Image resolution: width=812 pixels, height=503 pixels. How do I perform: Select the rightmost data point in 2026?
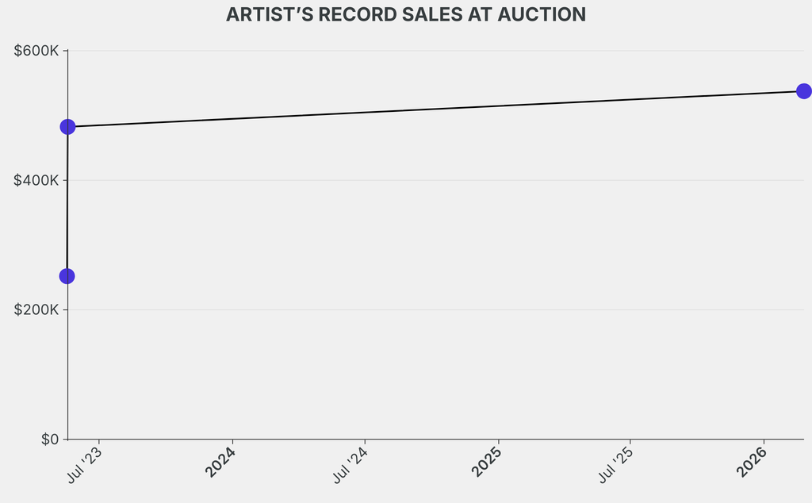point(803,91)
